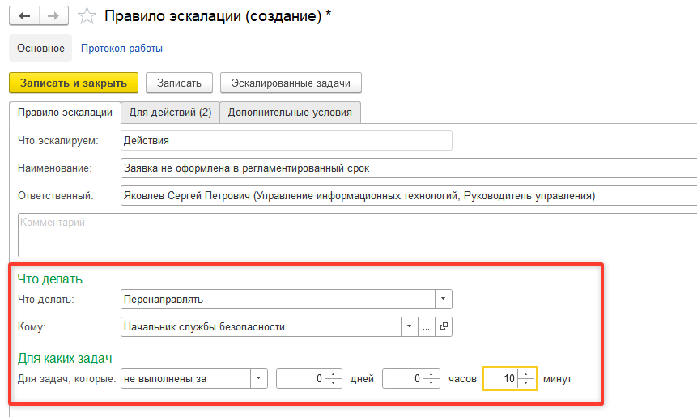Increase the минут value by one

pyautogui.click(x=526, y=374)
